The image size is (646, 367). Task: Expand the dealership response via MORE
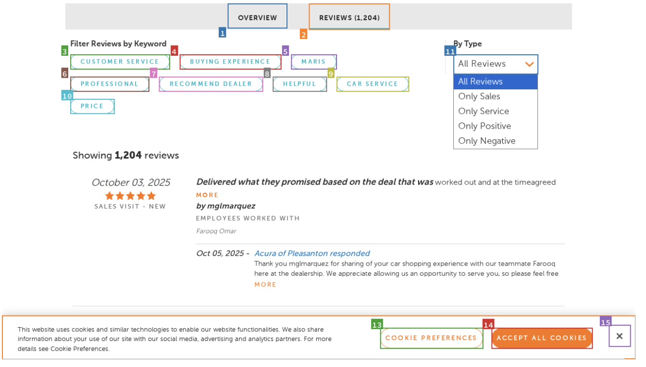(x=265, y=284)
